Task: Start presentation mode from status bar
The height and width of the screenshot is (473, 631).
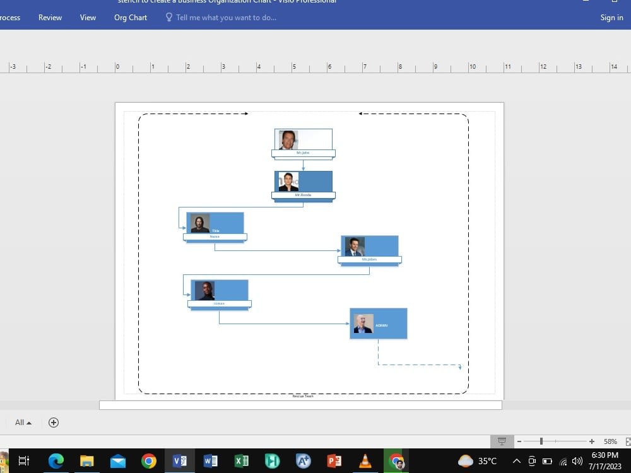Action: coord(502,441)
